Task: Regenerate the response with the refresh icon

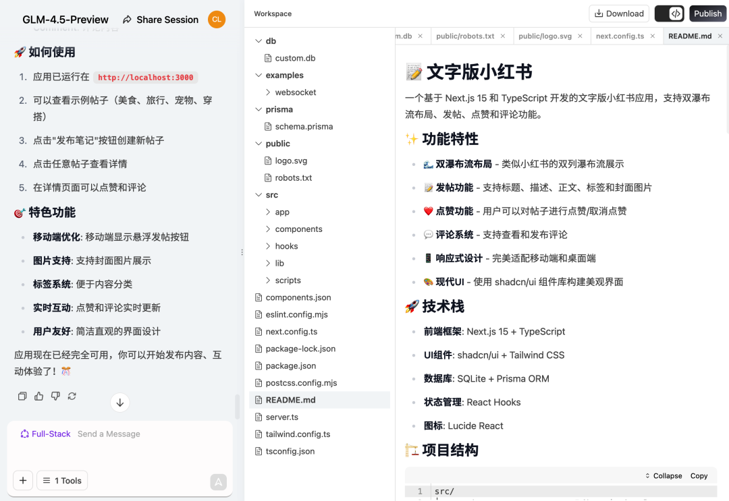Action: pos(72,396)
